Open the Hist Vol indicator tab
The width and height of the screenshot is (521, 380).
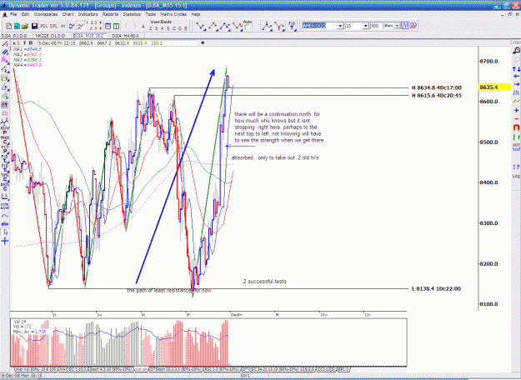pos(35,369)
